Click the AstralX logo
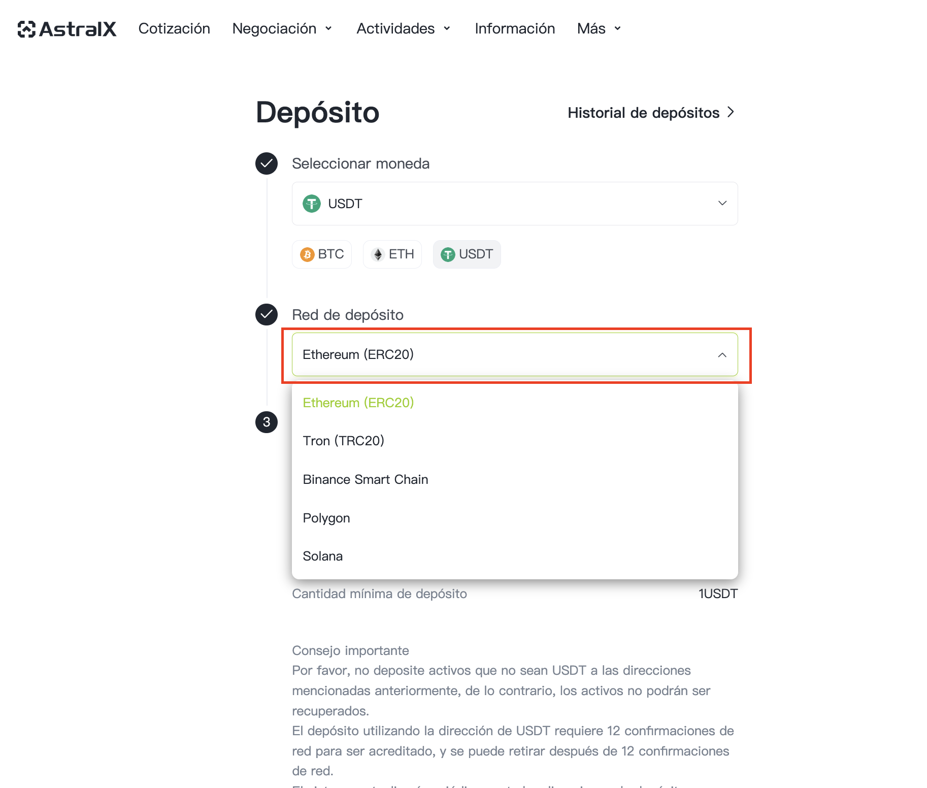The image size is (927, 788). pyautogui.click(x=67, y=29)
